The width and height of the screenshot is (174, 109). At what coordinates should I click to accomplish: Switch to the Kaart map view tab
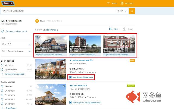[x=128, y=29]
